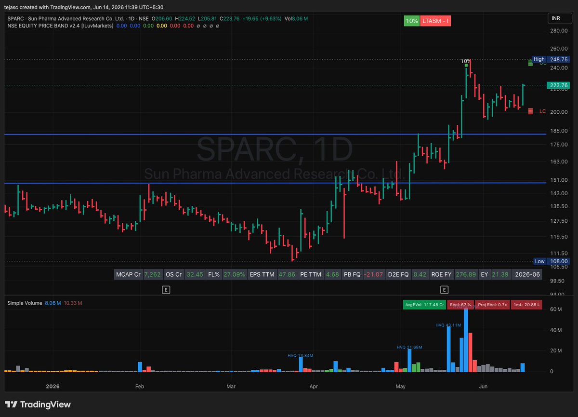Click the earnings E marker near late May

445,289
